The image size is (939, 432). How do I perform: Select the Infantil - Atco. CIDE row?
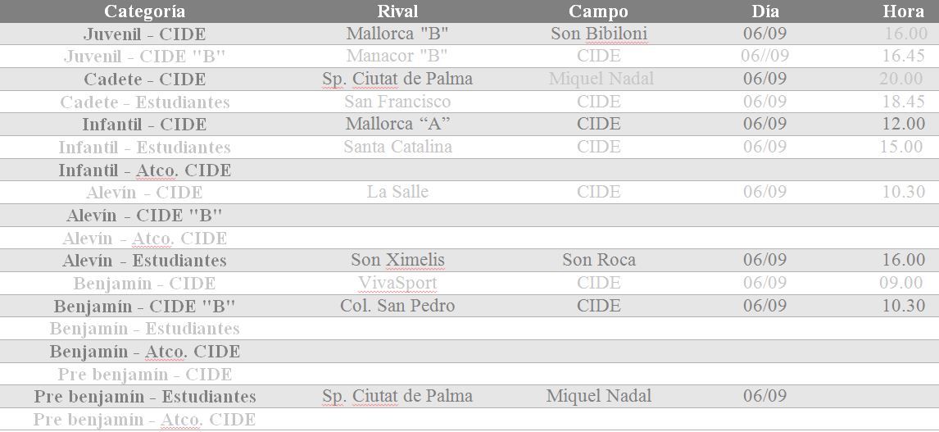144,171
